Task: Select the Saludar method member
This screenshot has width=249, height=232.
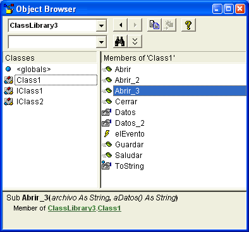Action: click(x=128, y=156)
